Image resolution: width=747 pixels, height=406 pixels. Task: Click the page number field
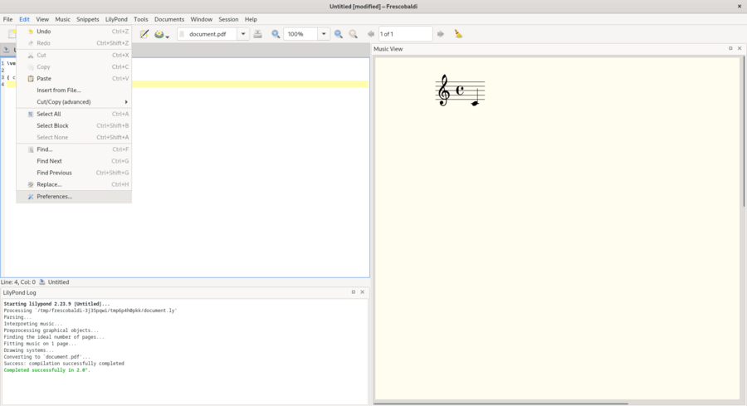[x=405, y=34]
